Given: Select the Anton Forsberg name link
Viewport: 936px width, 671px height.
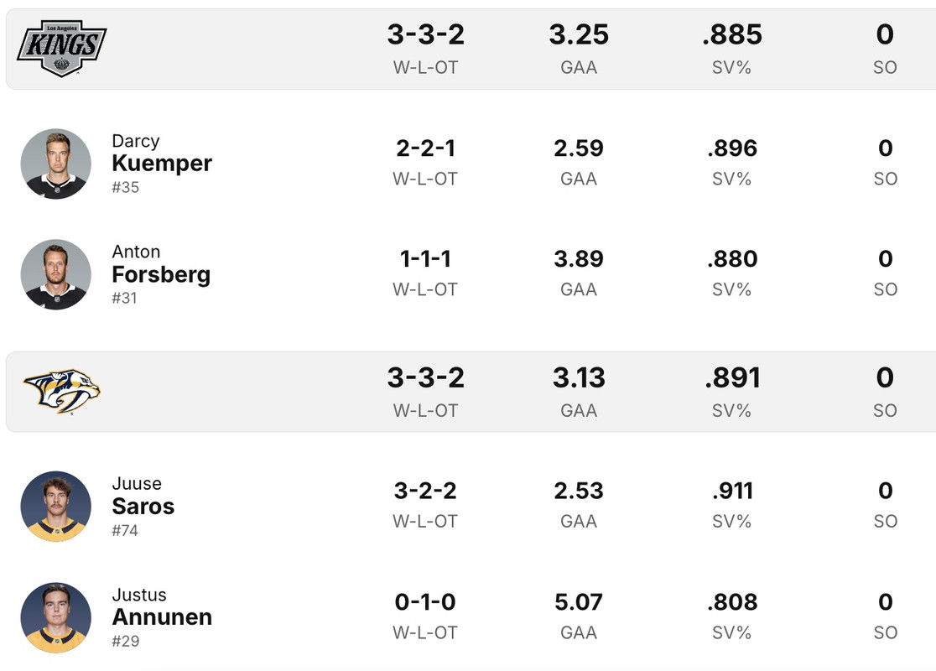Looking at the screenshot, I should click(x=160, y=273).
